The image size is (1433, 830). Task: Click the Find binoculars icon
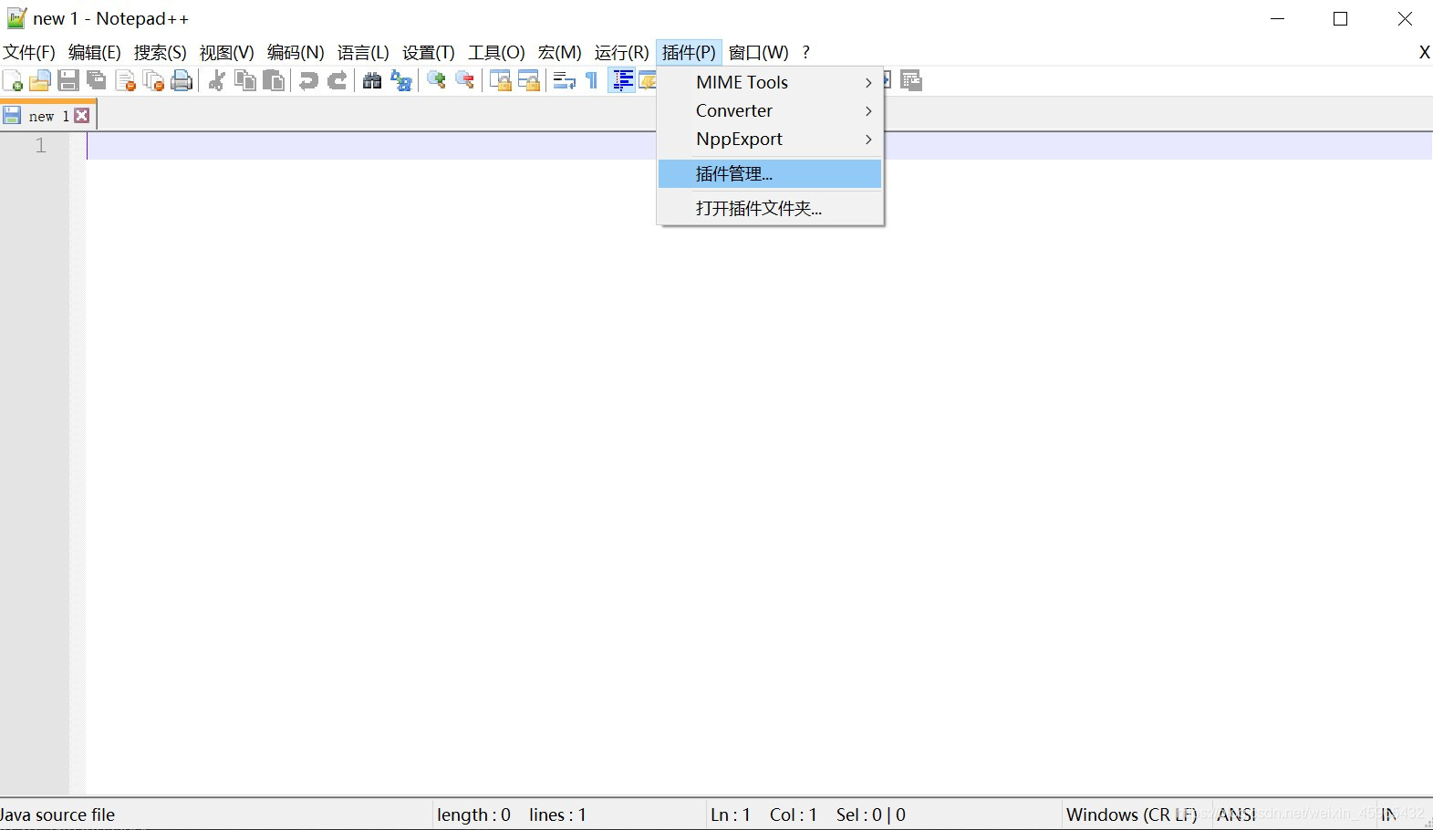pos(372,81)
